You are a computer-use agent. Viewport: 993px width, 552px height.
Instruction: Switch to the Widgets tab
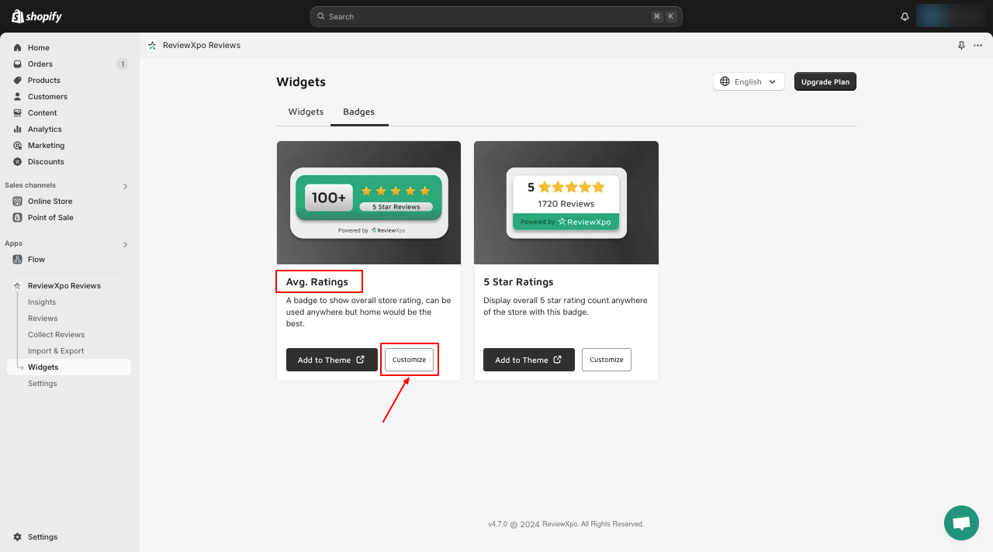point(306,112)
